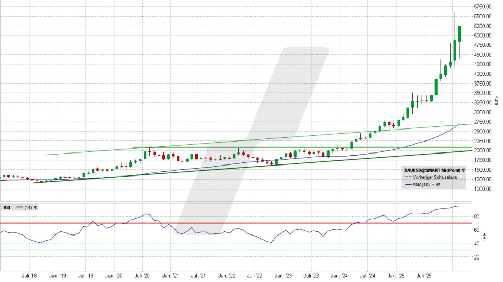Click the settings icon beside RSI (14)
The width and height of the screenshot is (503, 282).
[x=36, y=207]
